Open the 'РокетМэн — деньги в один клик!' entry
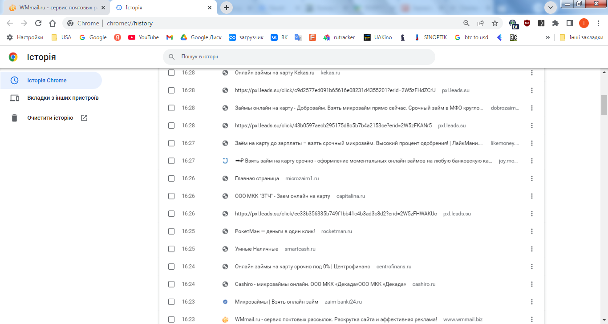 point(275,231)
